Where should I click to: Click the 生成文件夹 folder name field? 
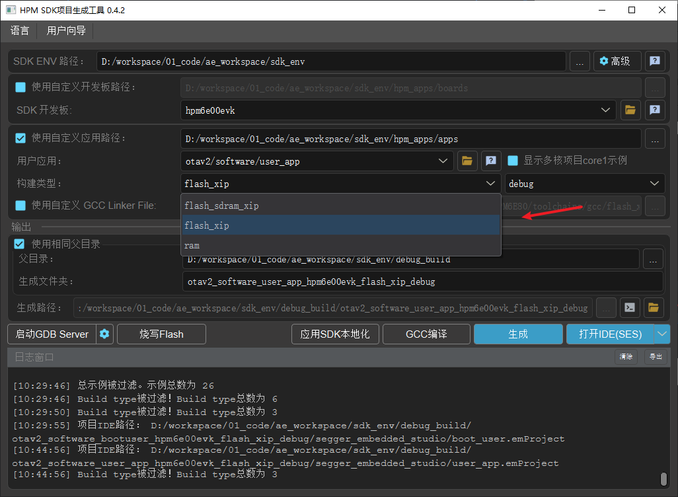click(x=423, y=282)
